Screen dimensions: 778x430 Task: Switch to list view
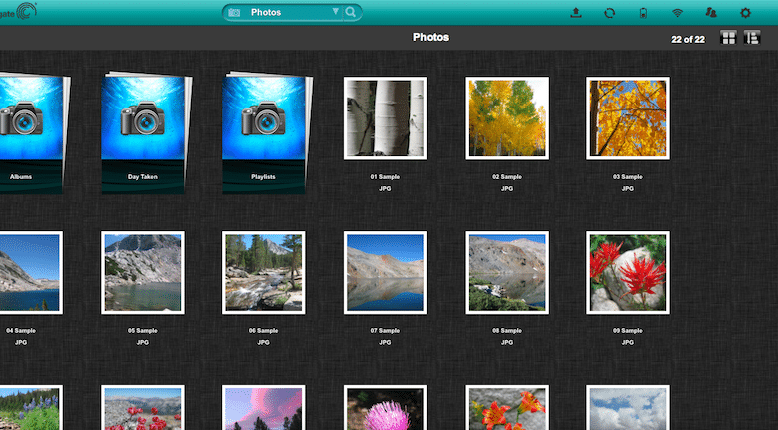(x=752, y=38)
